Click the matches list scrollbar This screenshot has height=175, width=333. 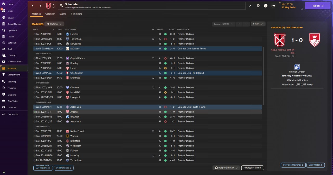(263, 76)
